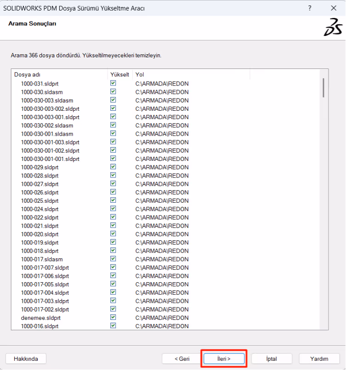Uncheck upgrade for 1000-030.sldasm
The width and height of the screenshot is (346, 370).
click(x=113, y=91)
